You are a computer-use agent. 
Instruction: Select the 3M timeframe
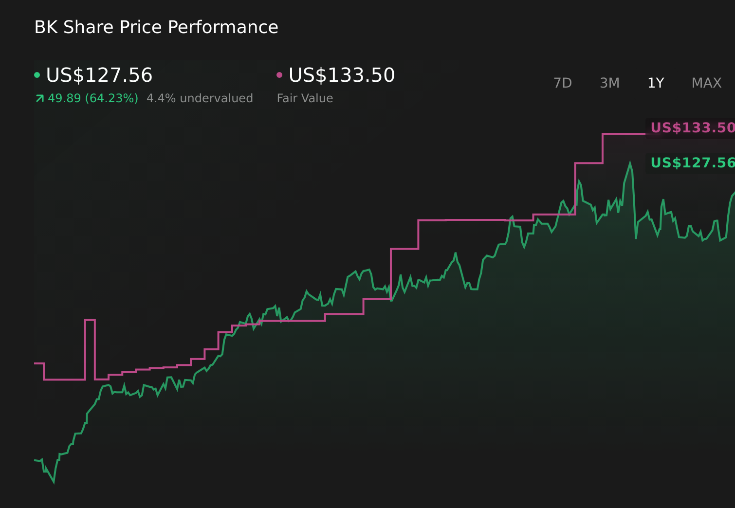click(609, 83)
